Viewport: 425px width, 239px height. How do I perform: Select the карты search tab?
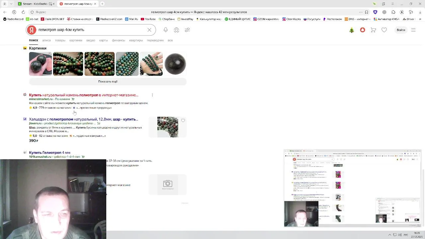click(103, 40)
